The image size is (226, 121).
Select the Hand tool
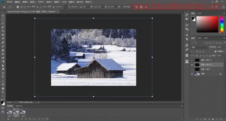coord(3,88)
